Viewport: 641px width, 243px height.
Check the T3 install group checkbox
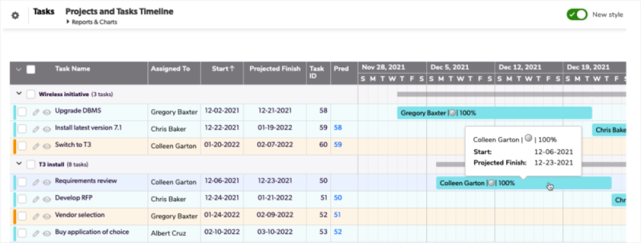[31, 164]
